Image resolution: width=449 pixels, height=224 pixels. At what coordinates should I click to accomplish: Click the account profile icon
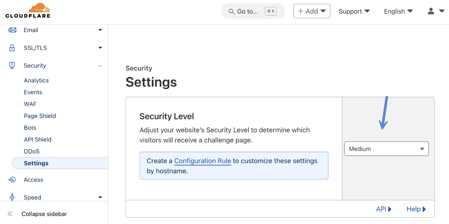click(431, 11)
